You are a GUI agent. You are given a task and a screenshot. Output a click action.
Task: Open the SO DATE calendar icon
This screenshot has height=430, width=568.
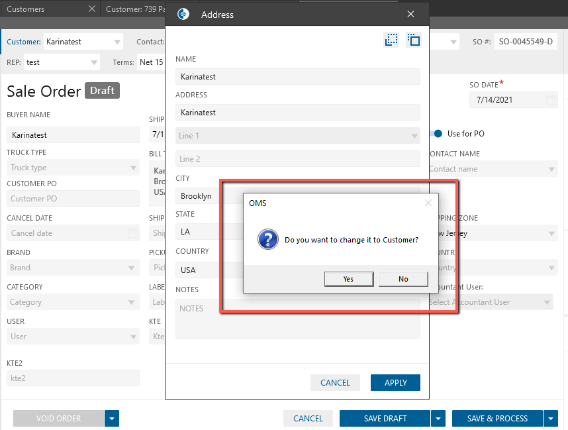click(551, 99)
